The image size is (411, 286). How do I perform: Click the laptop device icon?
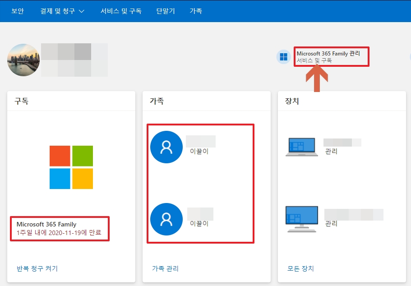pyautogui.click(x=302, y=147)
